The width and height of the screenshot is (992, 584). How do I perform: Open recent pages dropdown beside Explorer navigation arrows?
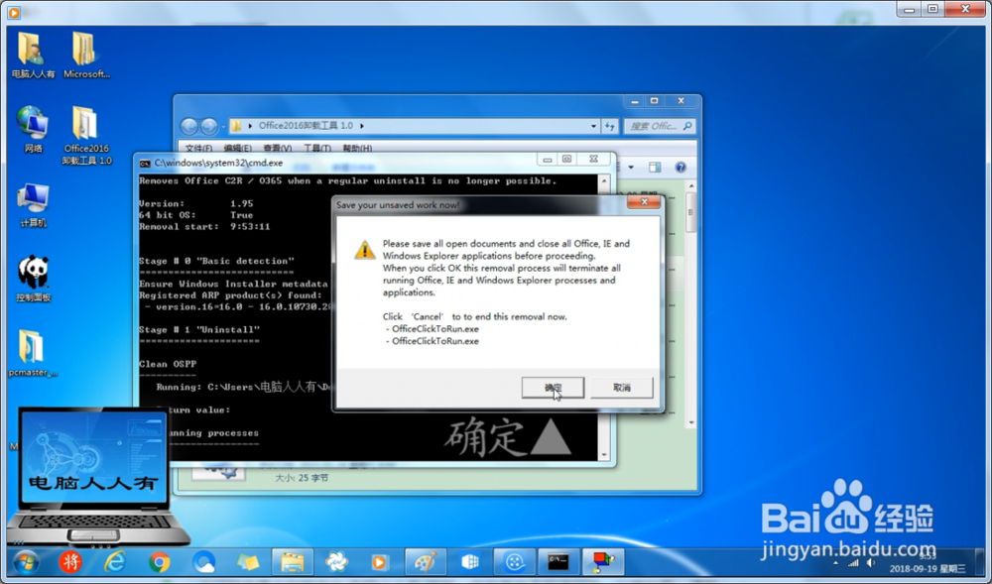(223, 126)
